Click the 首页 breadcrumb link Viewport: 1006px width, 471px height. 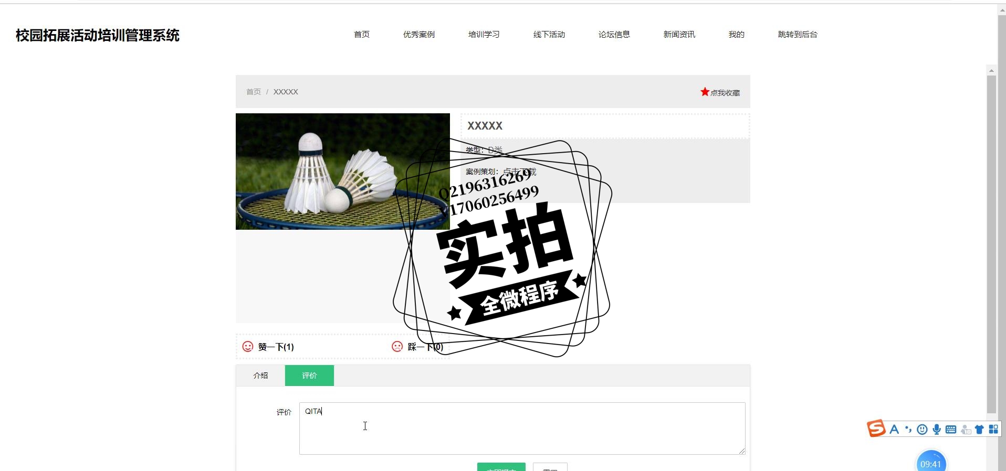click(x=254, y=92)
